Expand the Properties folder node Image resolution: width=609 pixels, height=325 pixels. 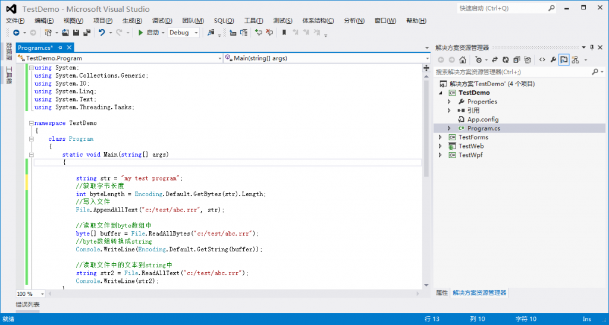click(x=450, y=102)
